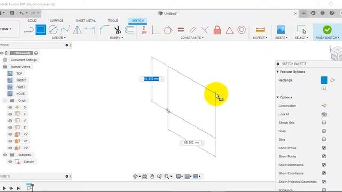Click the Select window icon
The image size is (342, 192).
coord(301,29)
